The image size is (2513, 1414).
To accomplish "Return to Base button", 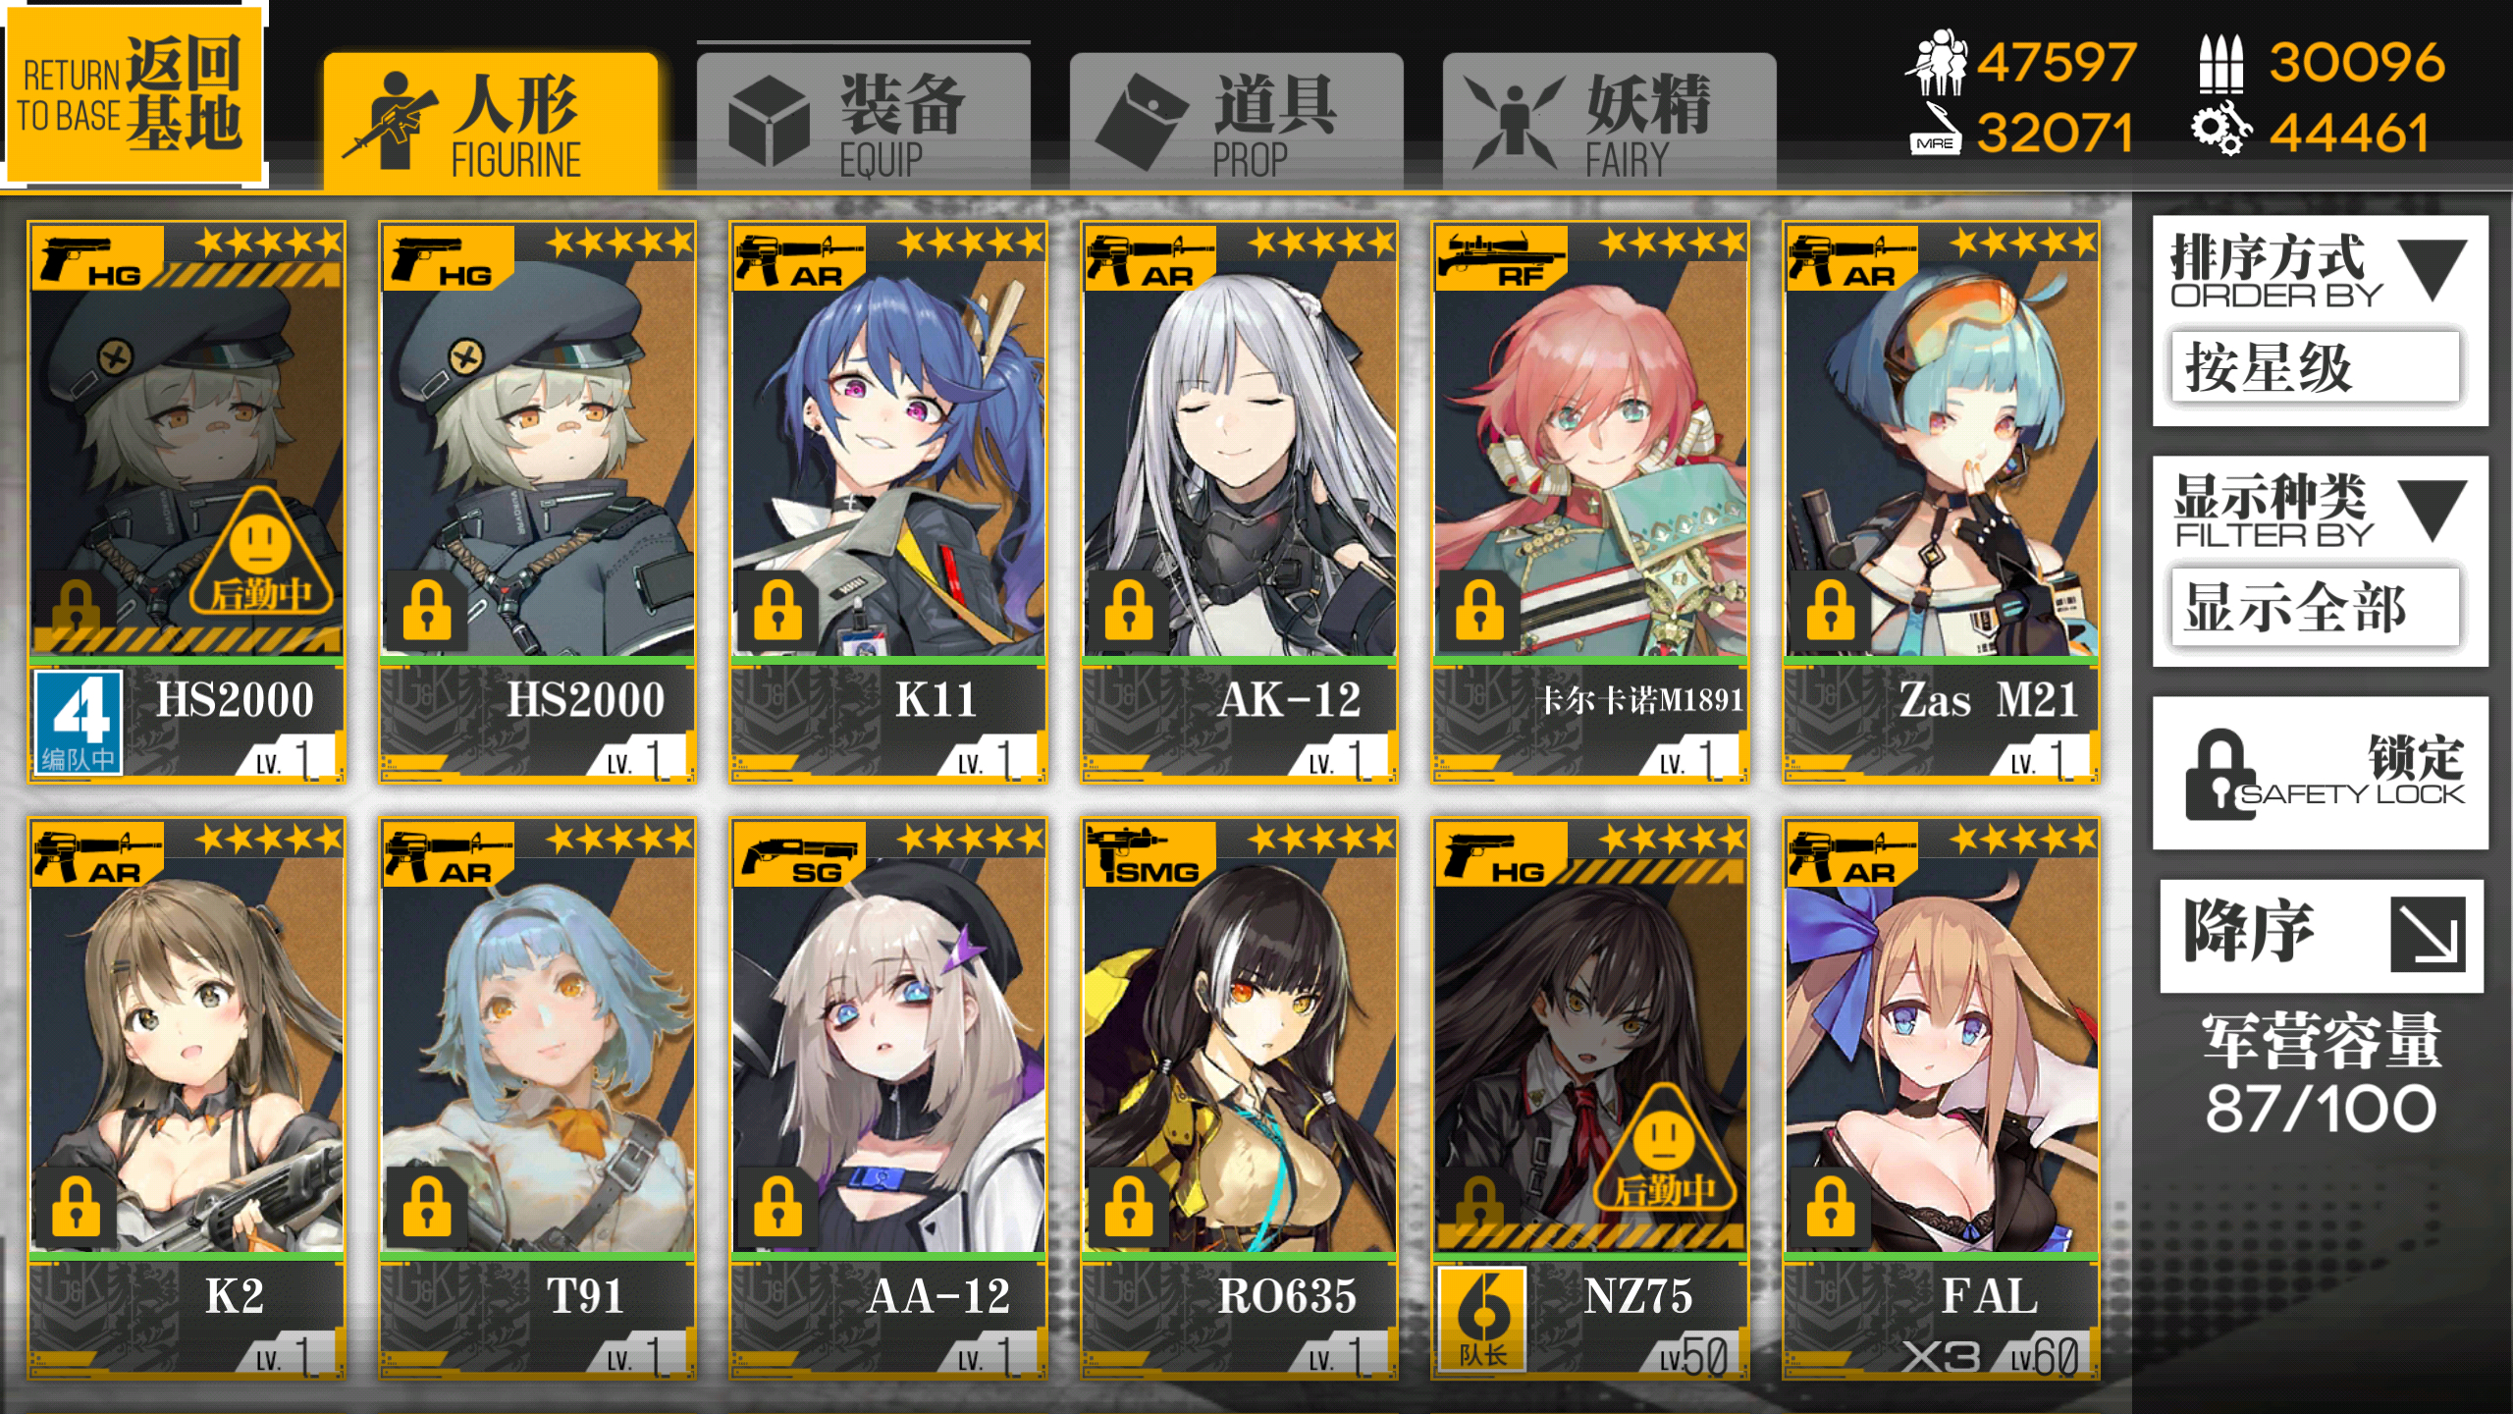I will point(134,95).
